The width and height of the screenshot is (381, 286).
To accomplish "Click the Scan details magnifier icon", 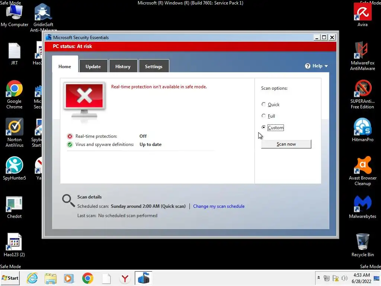I will (x=68, y=201).
